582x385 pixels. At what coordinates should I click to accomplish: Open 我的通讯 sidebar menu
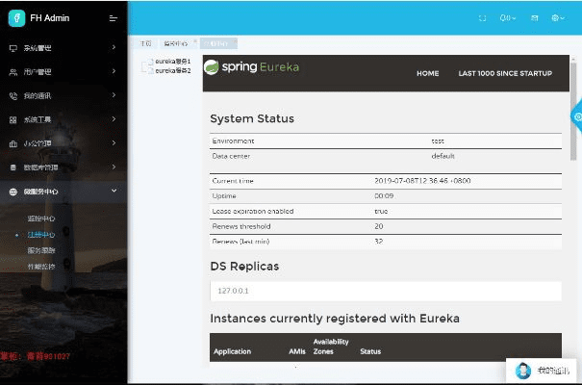coord(38,95)
